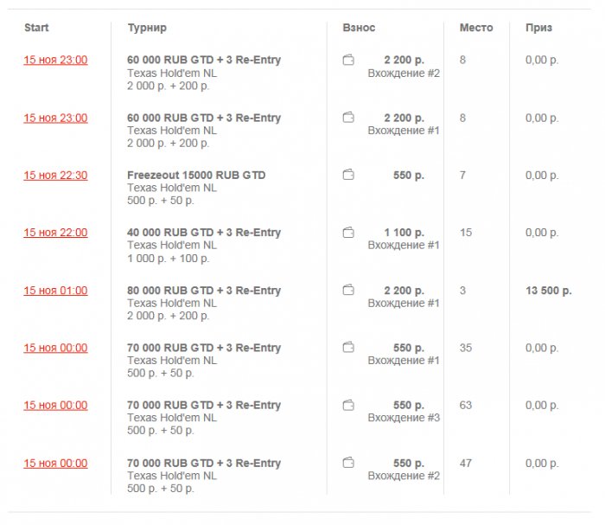This screenshot has height=525, width=605.
Task: Open date link for 60 000 RUB entry #2
Action: (x=55, y=61)
